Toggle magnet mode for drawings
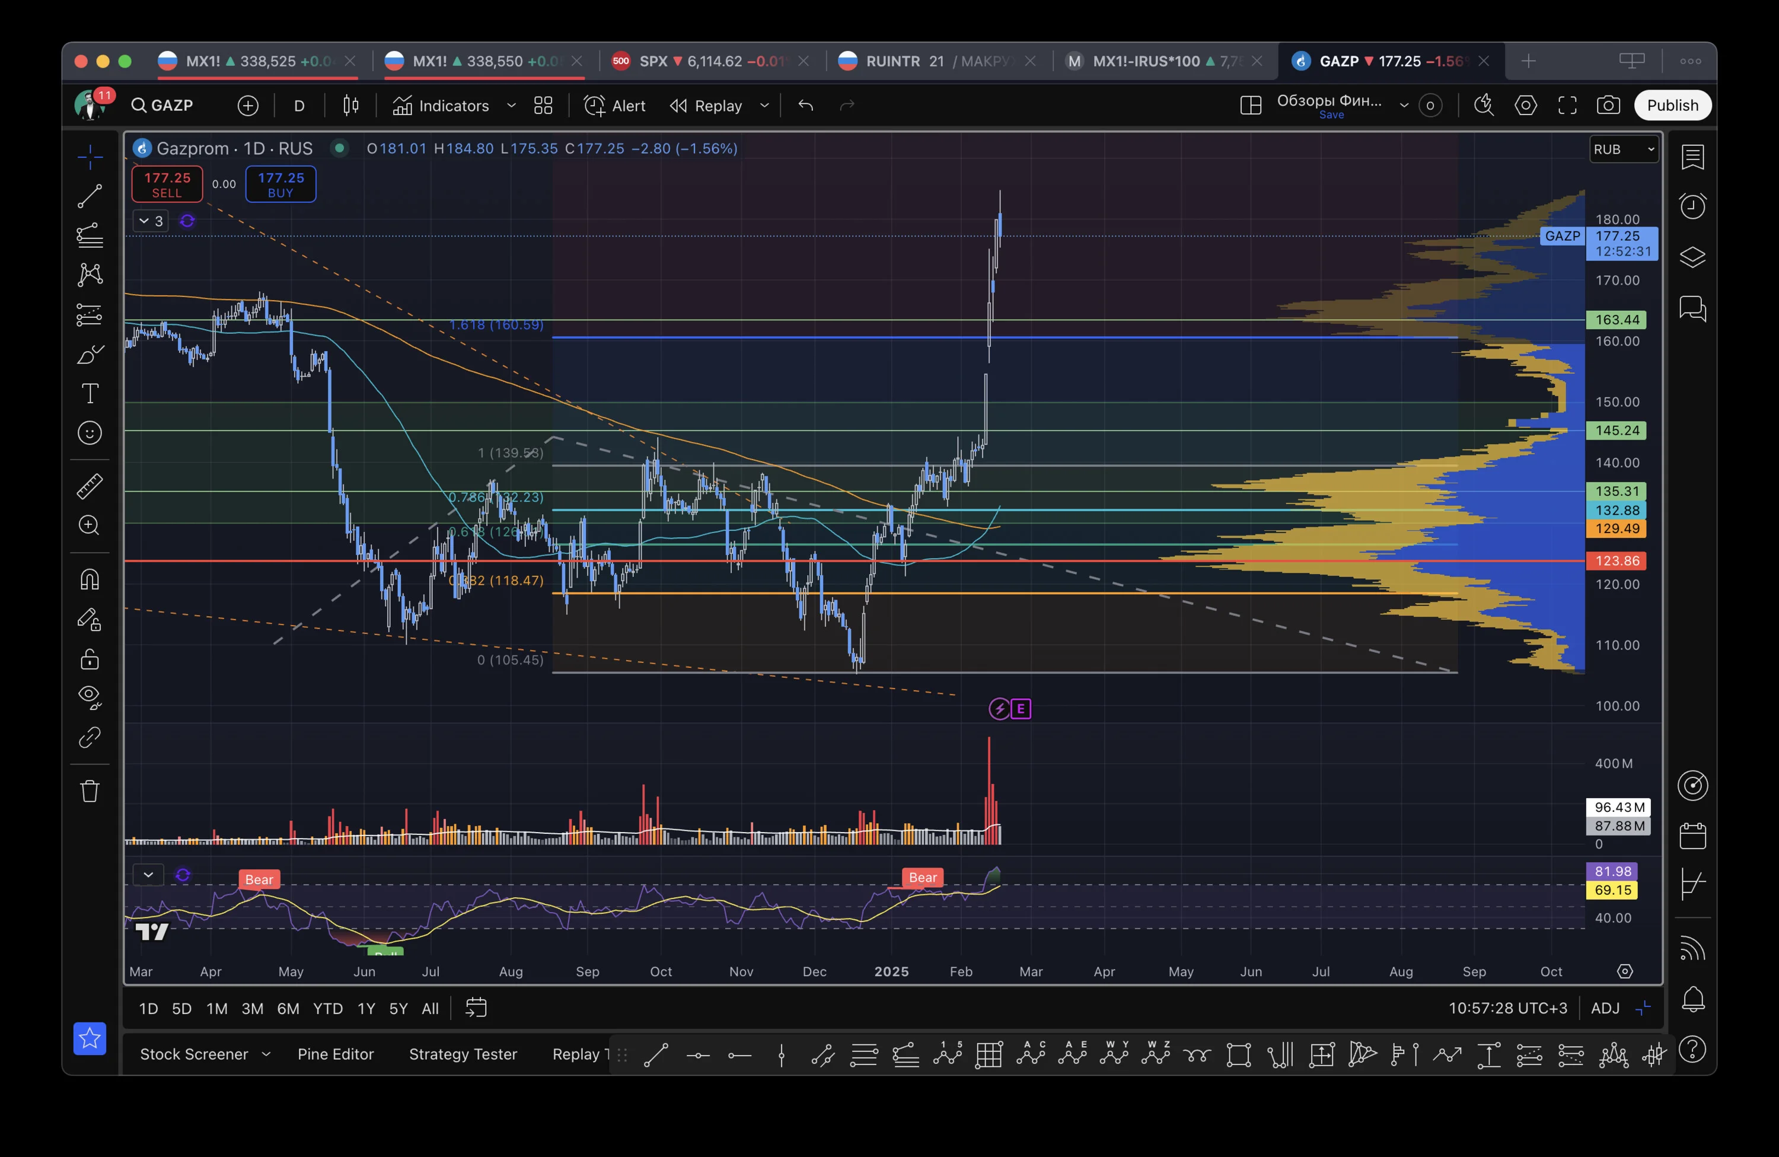 pos(90,579)
